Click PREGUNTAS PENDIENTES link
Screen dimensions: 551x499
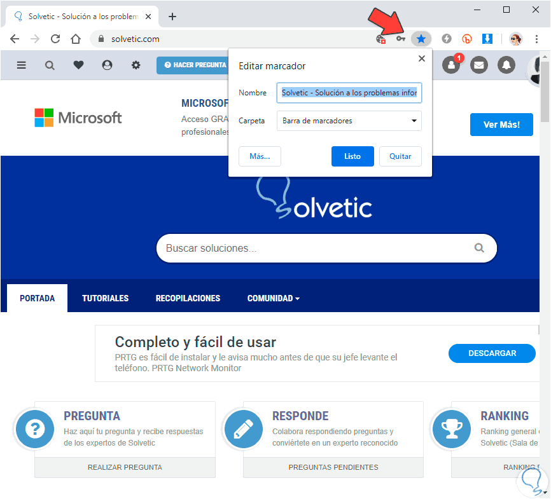(x=333, y=467)
